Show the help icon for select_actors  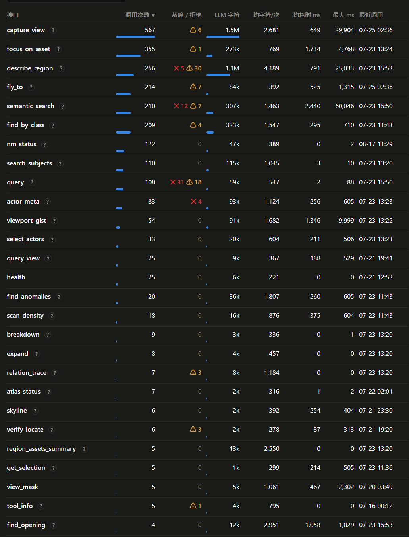52,240
